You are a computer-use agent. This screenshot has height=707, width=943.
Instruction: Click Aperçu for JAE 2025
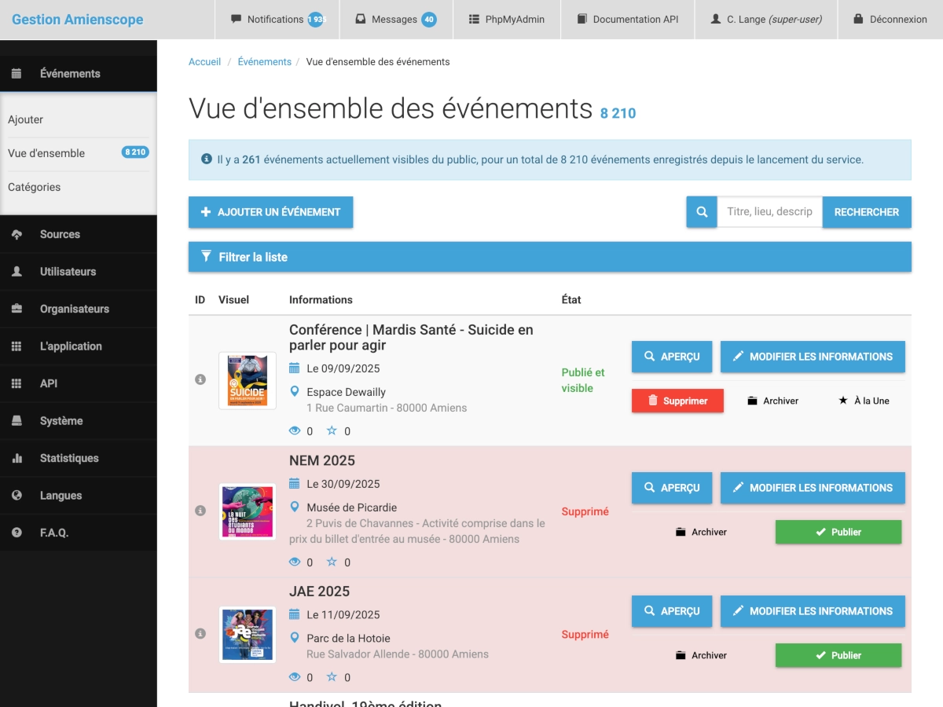click(672, 611)
